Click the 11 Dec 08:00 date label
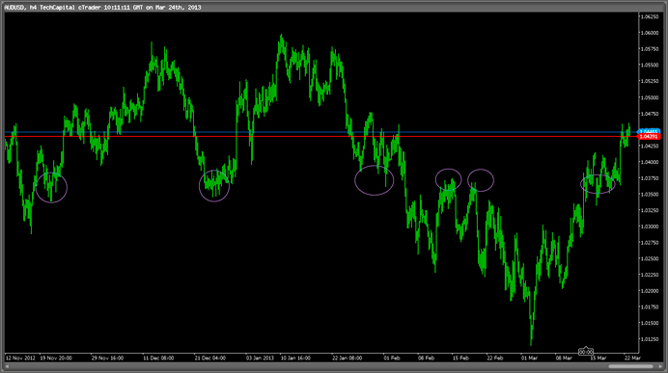Image resolution: width=668 pixels, height=373 pixels. (x=158, y=359)
